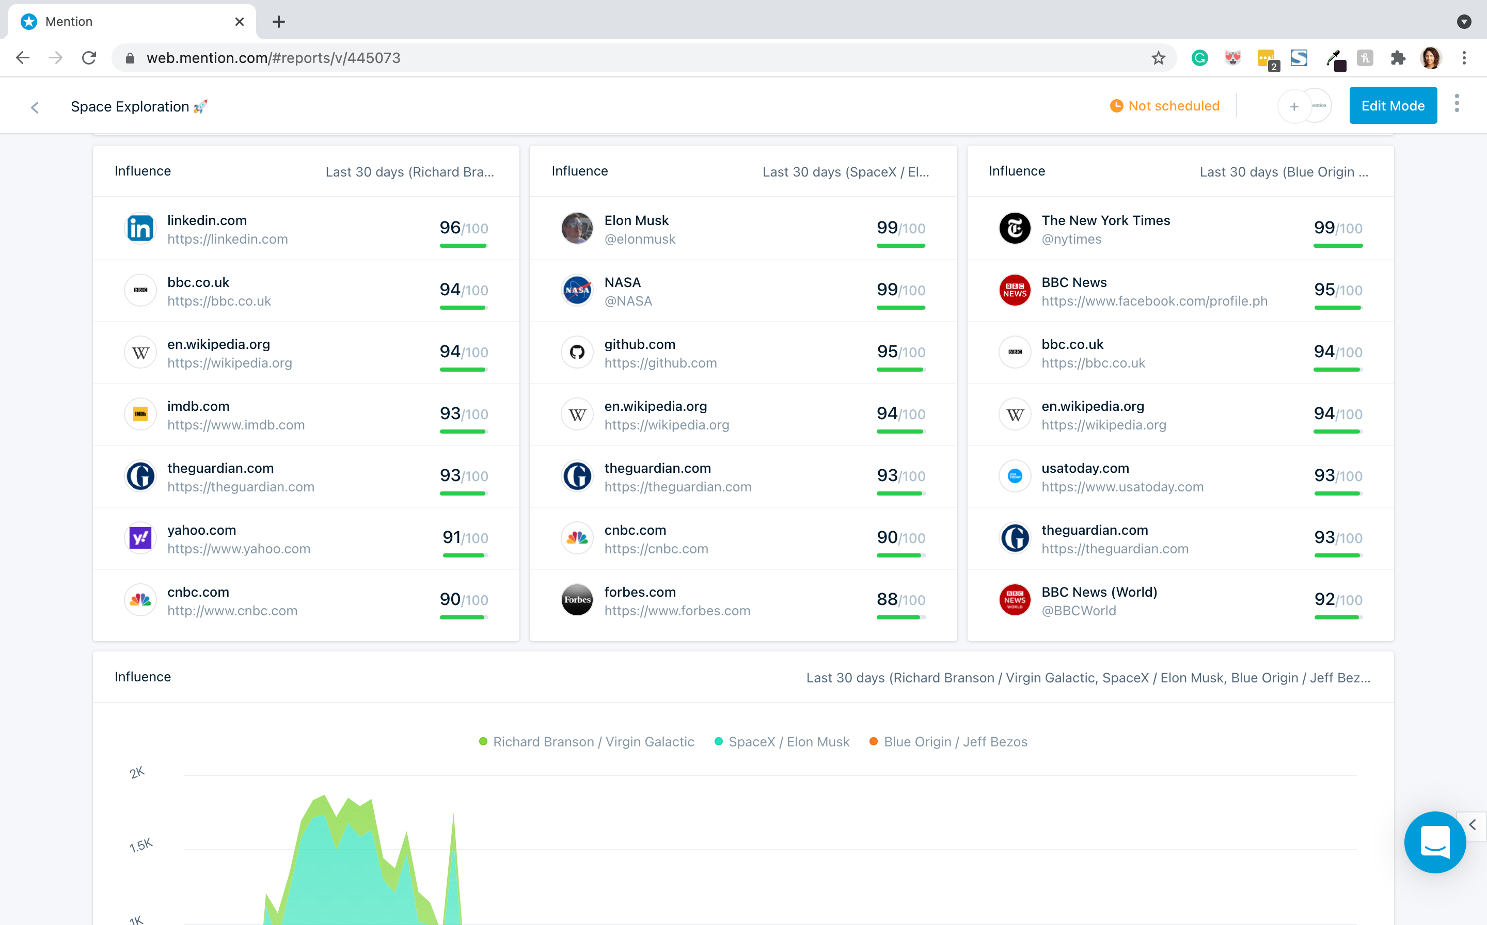Click the New York Times logo
Image resolution: width=1487 pixels, height=925 pixels.
point(1014,229)
